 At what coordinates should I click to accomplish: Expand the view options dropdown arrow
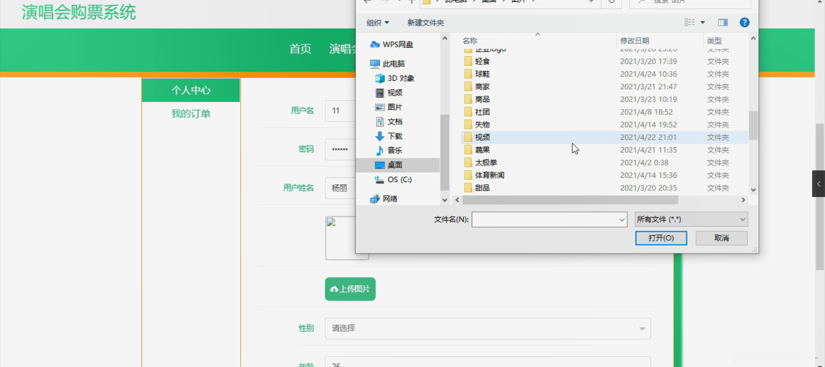703,22
